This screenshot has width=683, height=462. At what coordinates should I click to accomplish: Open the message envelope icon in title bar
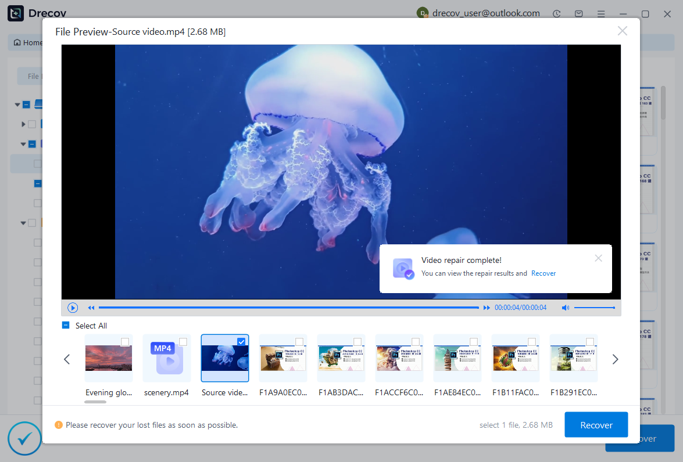578,13
